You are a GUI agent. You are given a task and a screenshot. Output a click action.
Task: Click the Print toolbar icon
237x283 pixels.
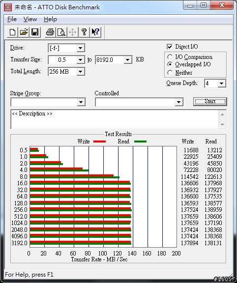(50, 32)
